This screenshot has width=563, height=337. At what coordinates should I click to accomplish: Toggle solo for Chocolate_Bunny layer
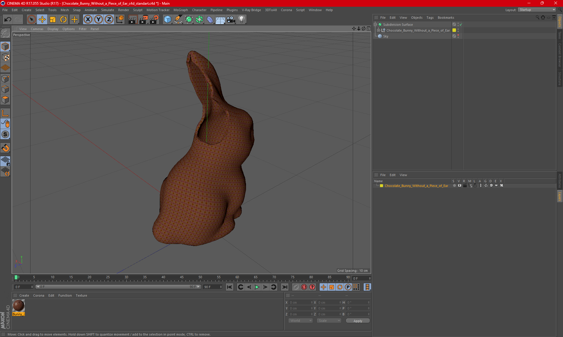454,186
